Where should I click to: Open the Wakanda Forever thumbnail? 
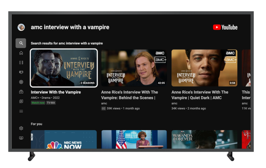click(x=204, y=139)
